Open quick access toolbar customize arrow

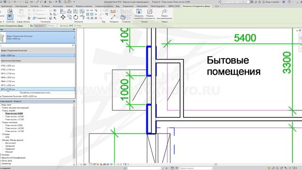(x=74, y=2)
